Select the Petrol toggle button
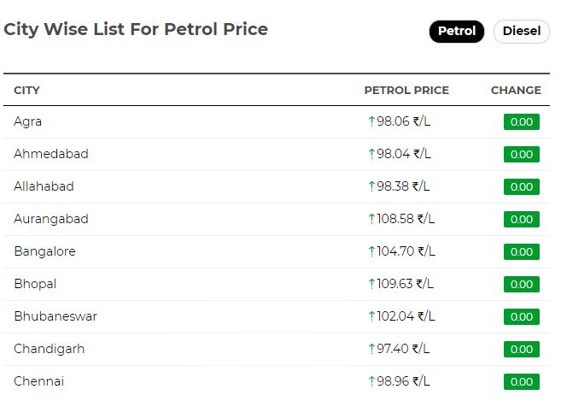 tap(457, 31)
